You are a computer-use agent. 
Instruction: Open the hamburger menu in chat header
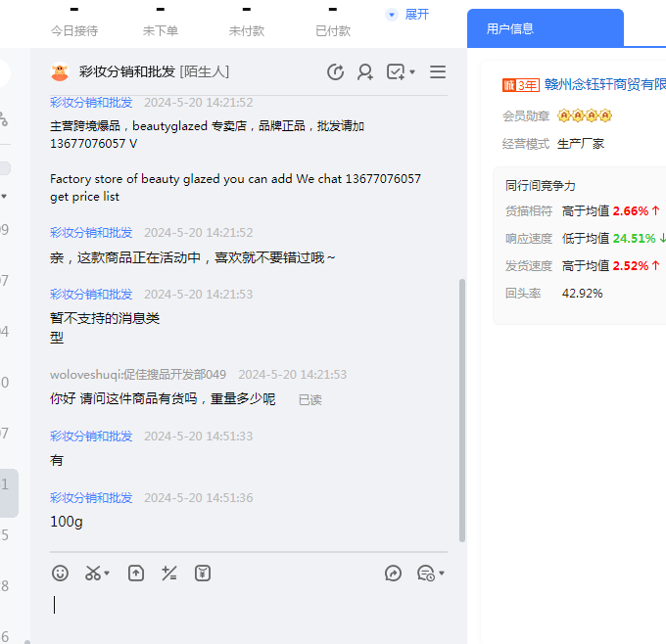[438, 71]
